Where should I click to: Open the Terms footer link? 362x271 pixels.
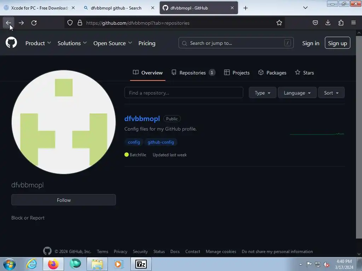(103, 251)
